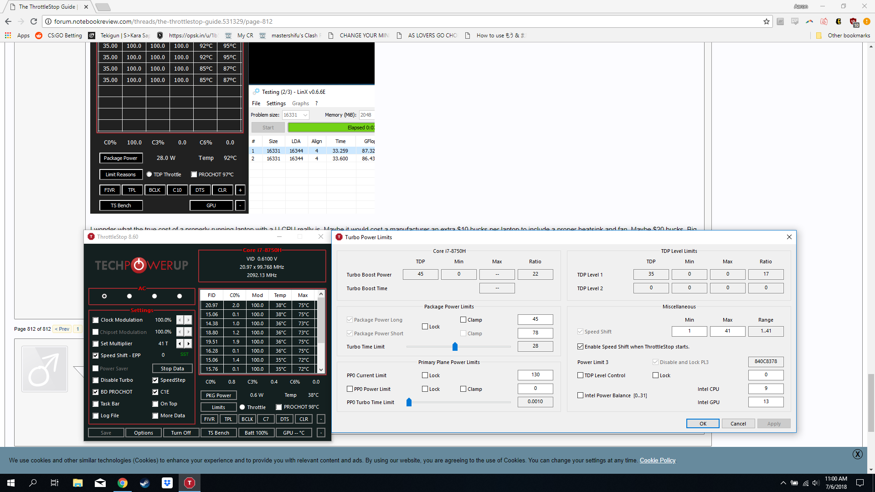Toggle the TDP Level Control checkbox

click(x=580, y=375)
